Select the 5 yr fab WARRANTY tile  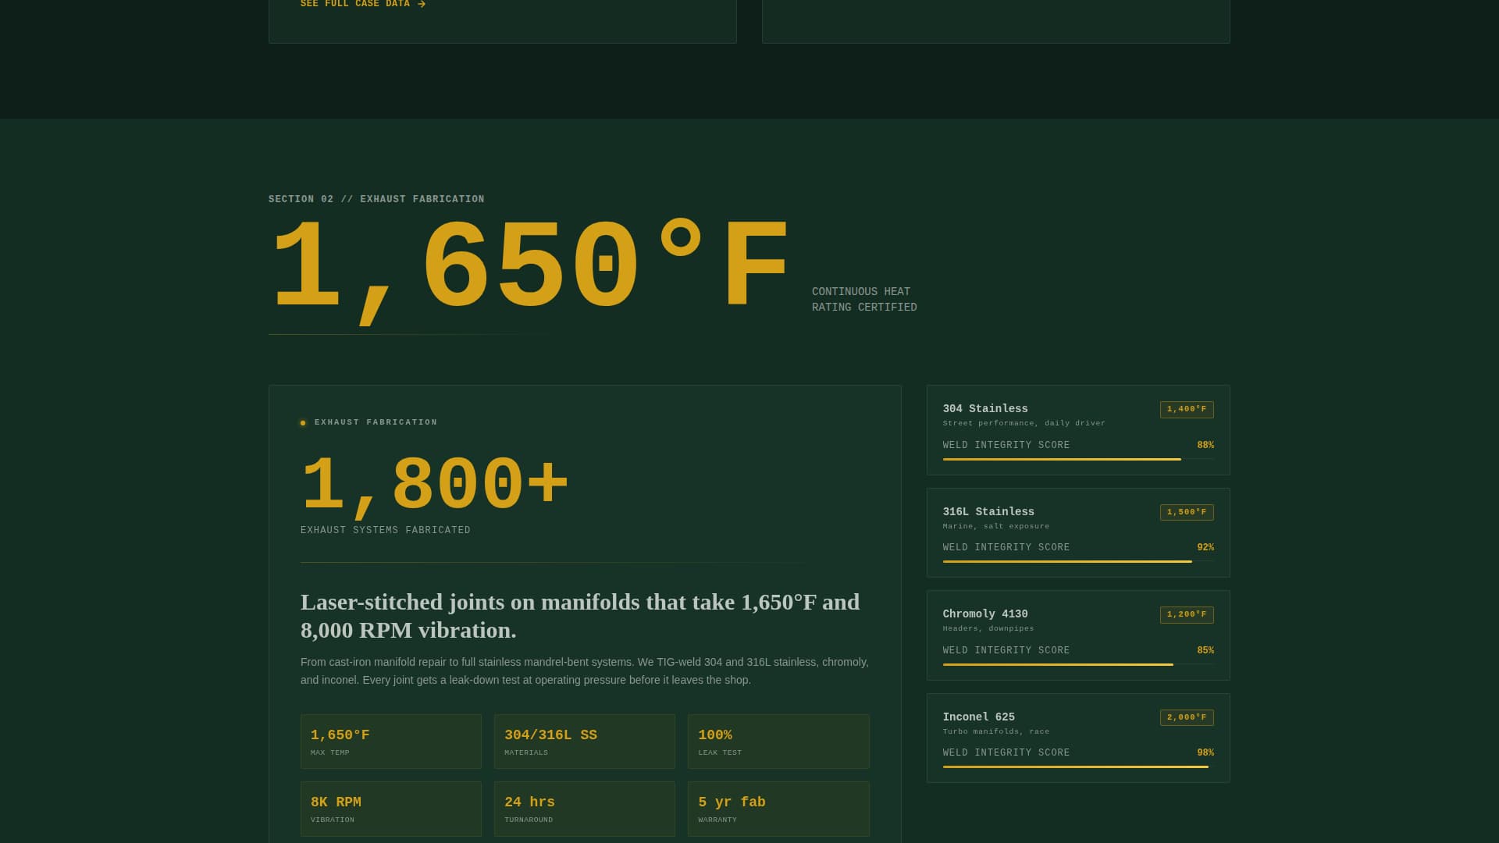coord(778,808)
